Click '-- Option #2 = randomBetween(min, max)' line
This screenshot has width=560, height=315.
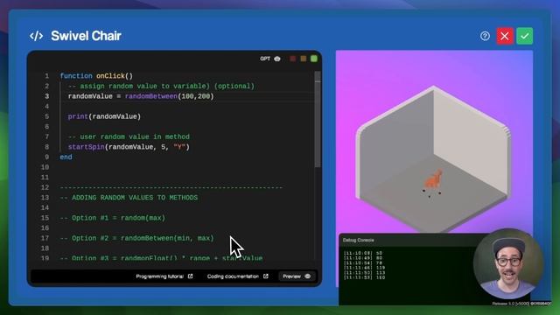136,238
